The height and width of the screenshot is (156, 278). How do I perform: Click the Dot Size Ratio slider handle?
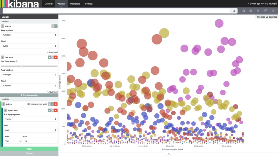coord(21,66)
